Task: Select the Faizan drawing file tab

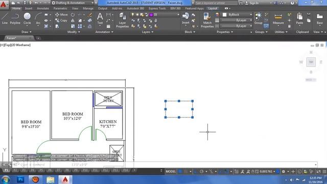Action: pos(18,38)
